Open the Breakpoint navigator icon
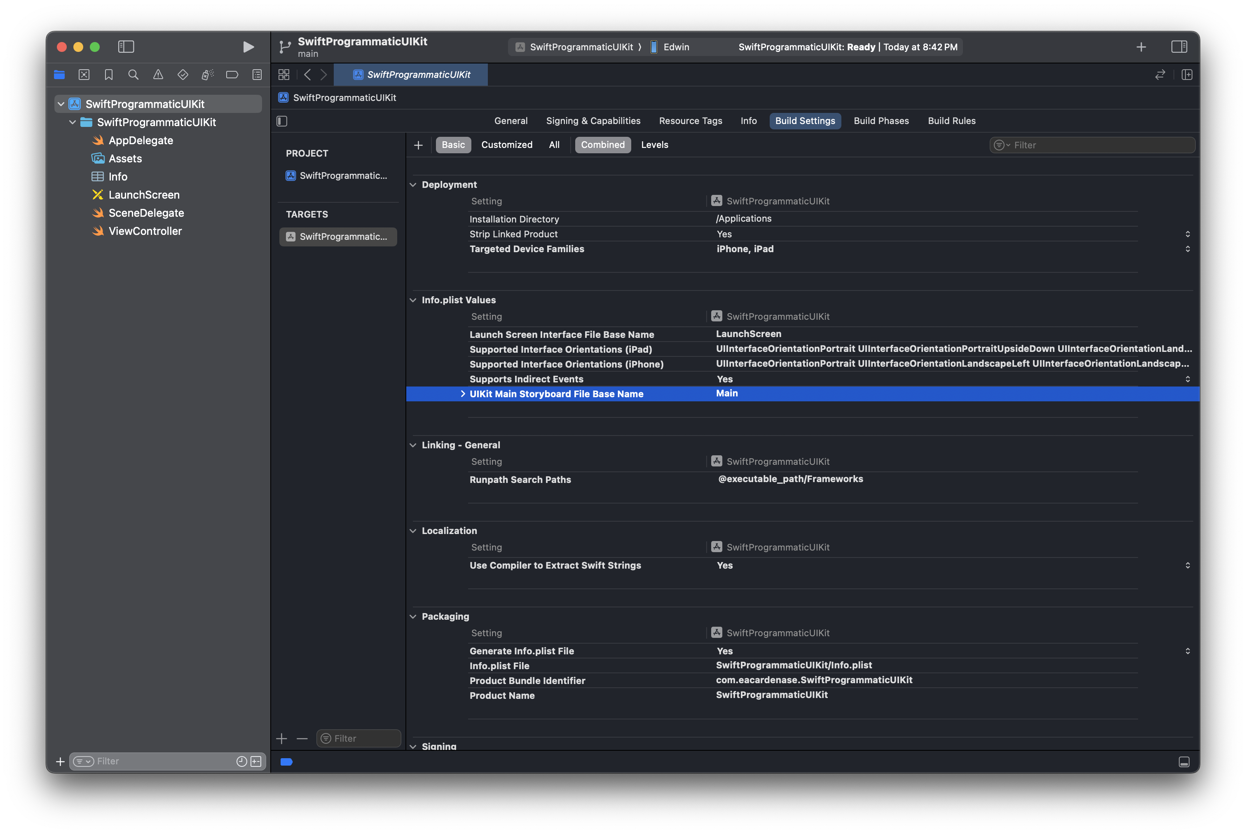The image size is (1246, 834). (232, 75)
